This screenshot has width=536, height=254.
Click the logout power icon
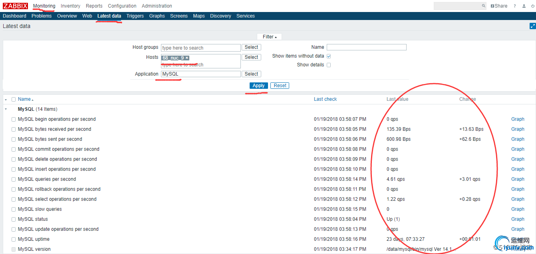click(533, 6)
